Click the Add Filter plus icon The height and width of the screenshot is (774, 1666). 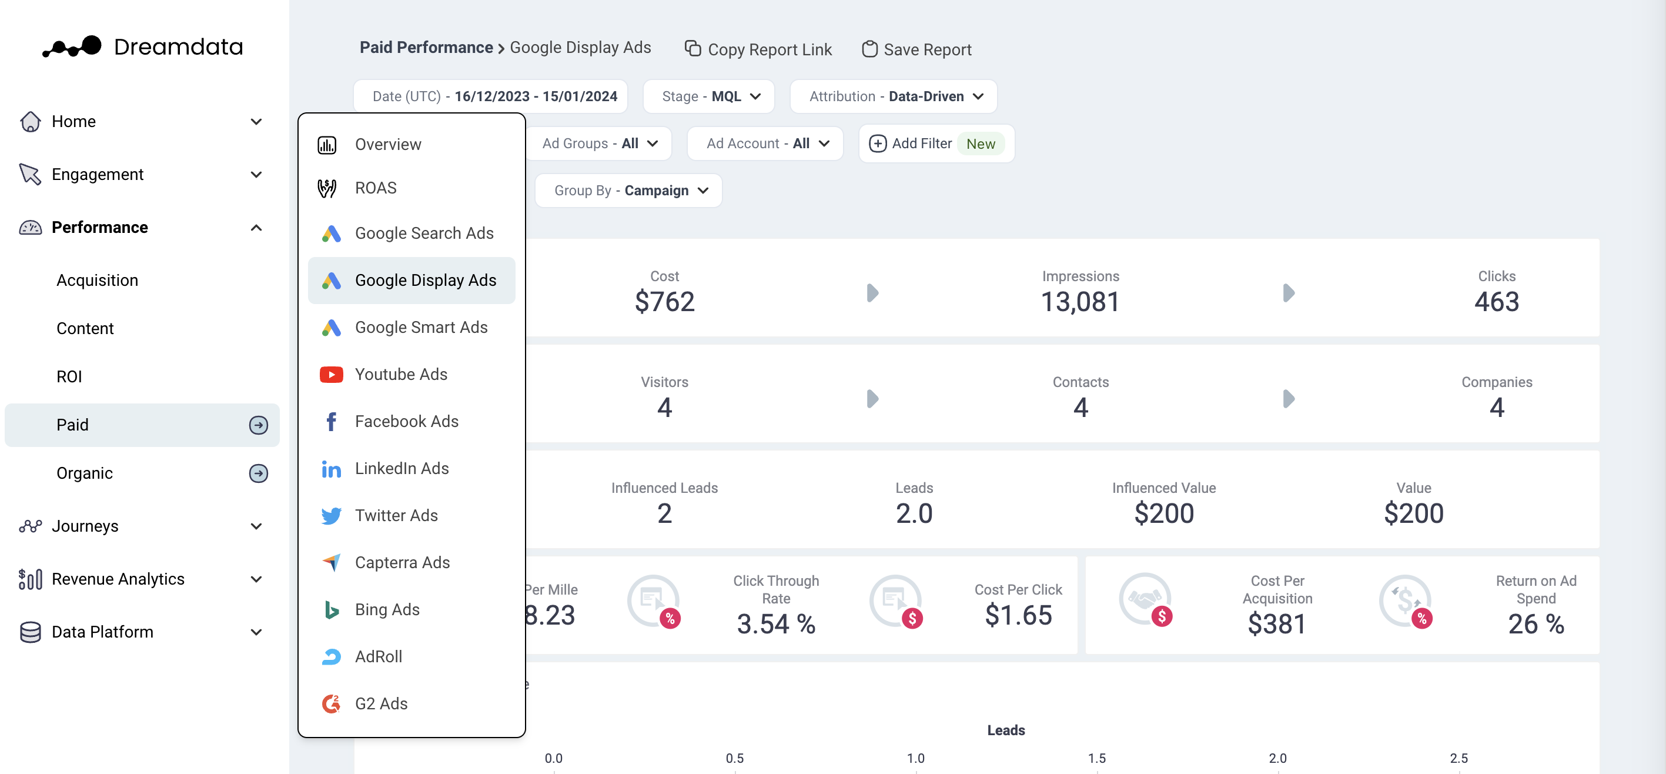tap(878, 144)
